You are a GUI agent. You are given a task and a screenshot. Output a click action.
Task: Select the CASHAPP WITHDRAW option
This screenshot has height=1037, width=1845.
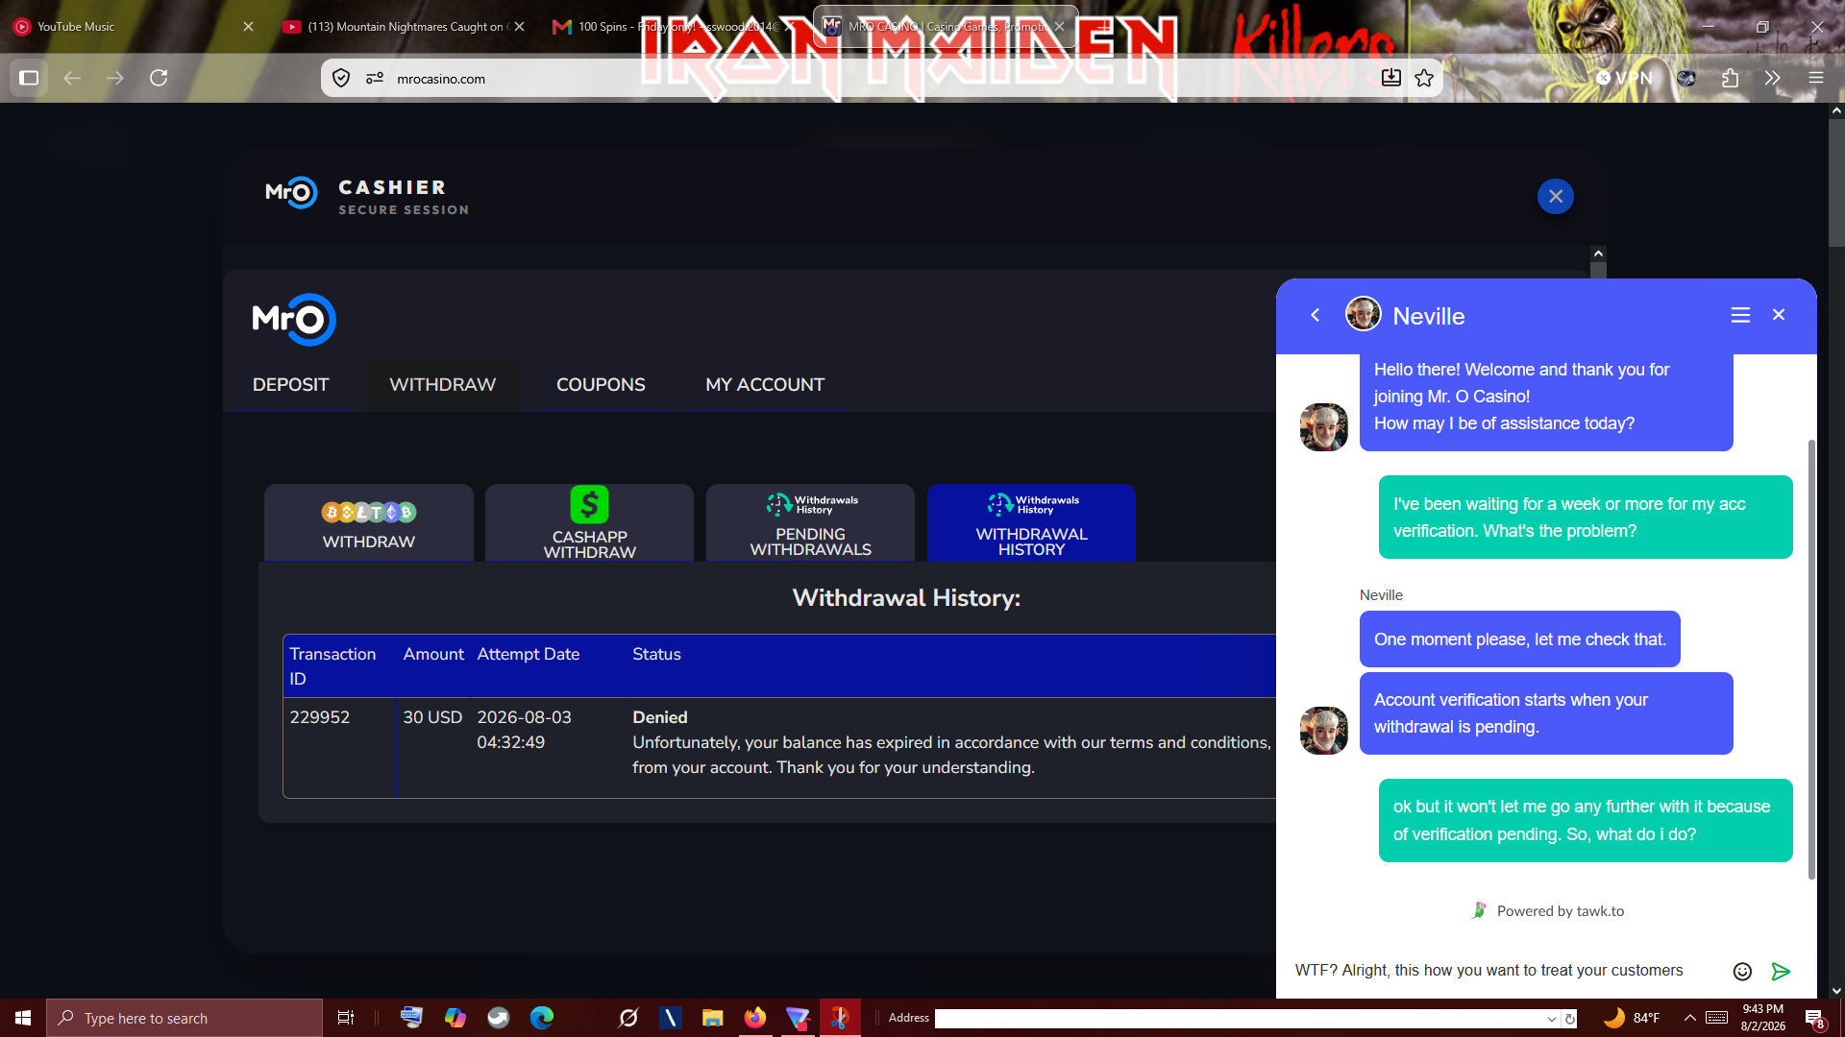(590, 522)
